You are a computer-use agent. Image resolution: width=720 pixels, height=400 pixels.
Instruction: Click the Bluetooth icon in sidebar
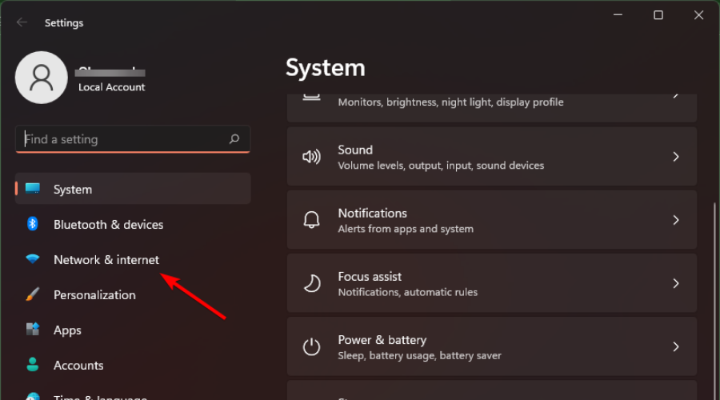pyautogui.click(x=33, y=224)
